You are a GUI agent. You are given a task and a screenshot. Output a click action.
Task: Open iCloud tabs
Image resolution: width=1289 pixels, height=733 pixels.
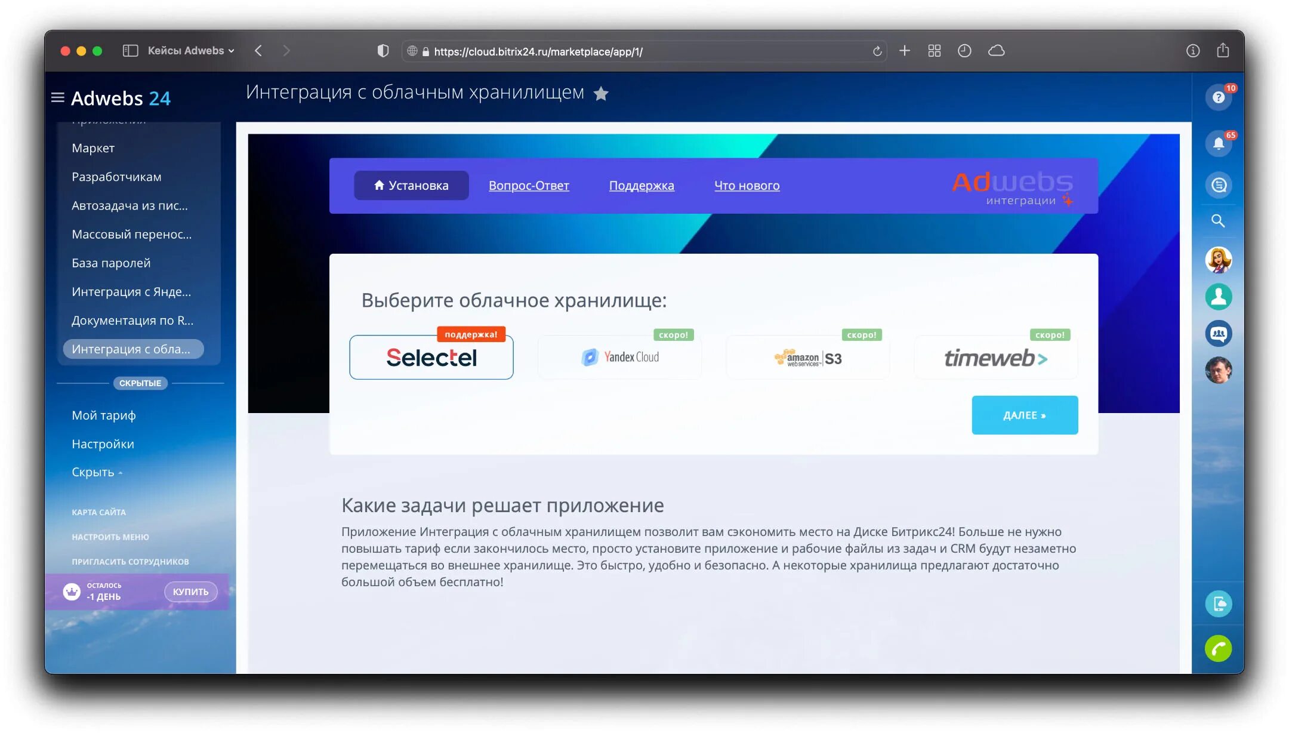point(996,51)
